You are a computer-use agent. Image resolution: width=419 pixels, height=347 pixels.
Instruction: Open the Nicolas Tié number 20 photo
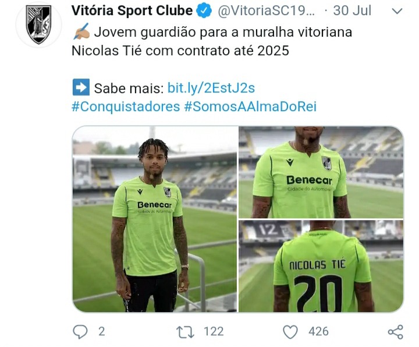click(x=321, y=266)
